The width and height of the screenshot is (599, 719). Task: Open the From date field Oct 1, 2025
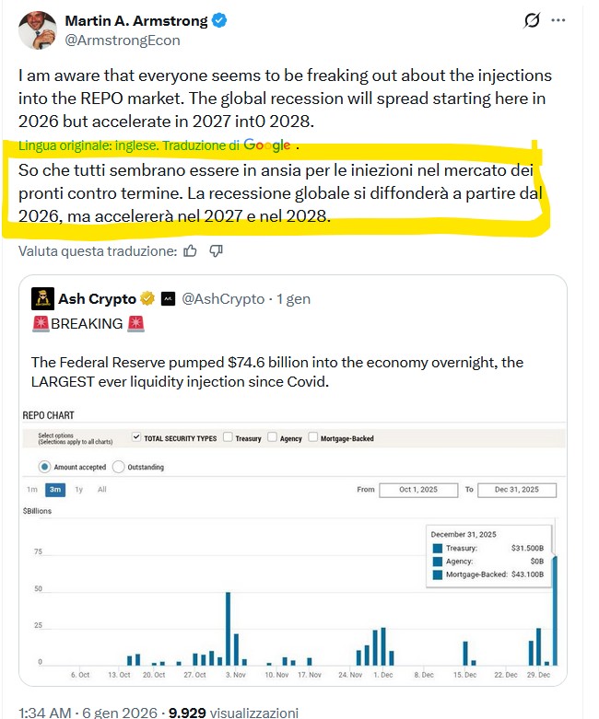pos(417,490)
